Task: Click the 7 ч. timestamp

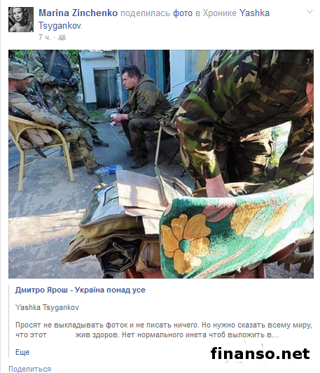Action: tap(45, 38)
